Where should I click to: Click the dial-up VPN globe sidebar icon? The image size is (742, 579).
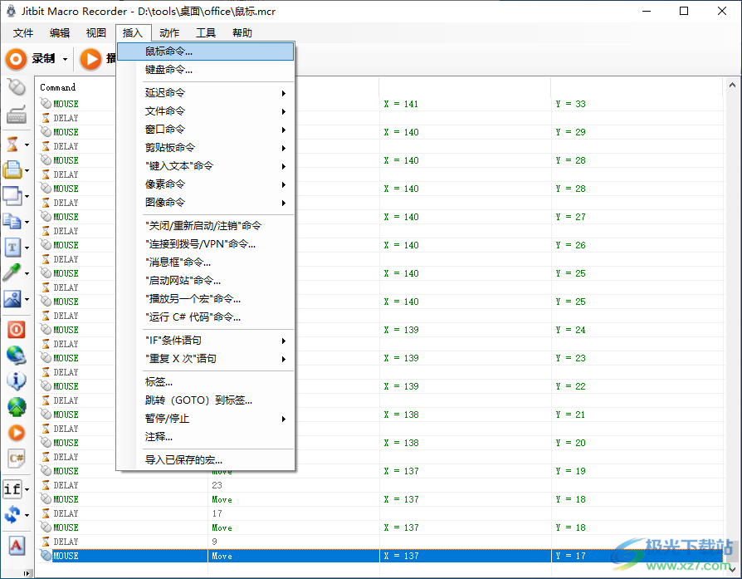pyautogui.click(x=16, y=355)
